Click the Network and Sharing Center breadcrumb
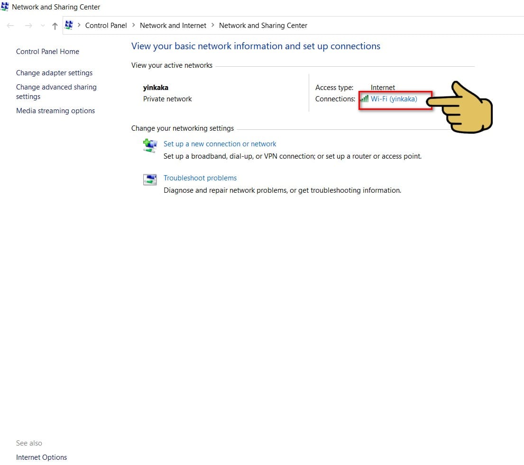This screenshot has width=524, height=465. click(263, 26)
